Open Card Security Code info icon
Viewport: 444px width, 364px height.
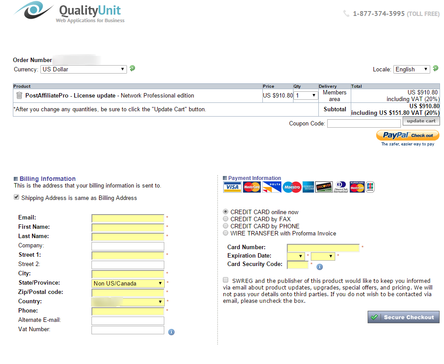pos(319,267)
